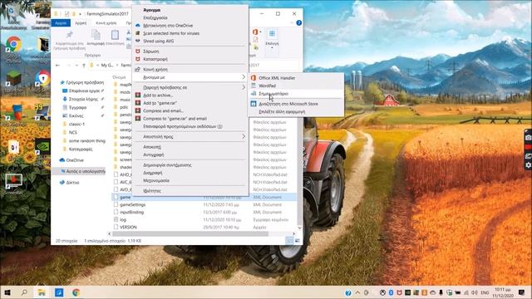Click Scan selected items for viruses
This screenshot has width=532, height=299.
[171, 33]
